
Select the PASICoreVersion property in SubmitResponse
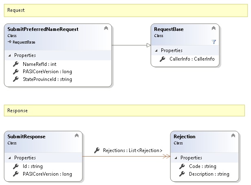(47, 174)
